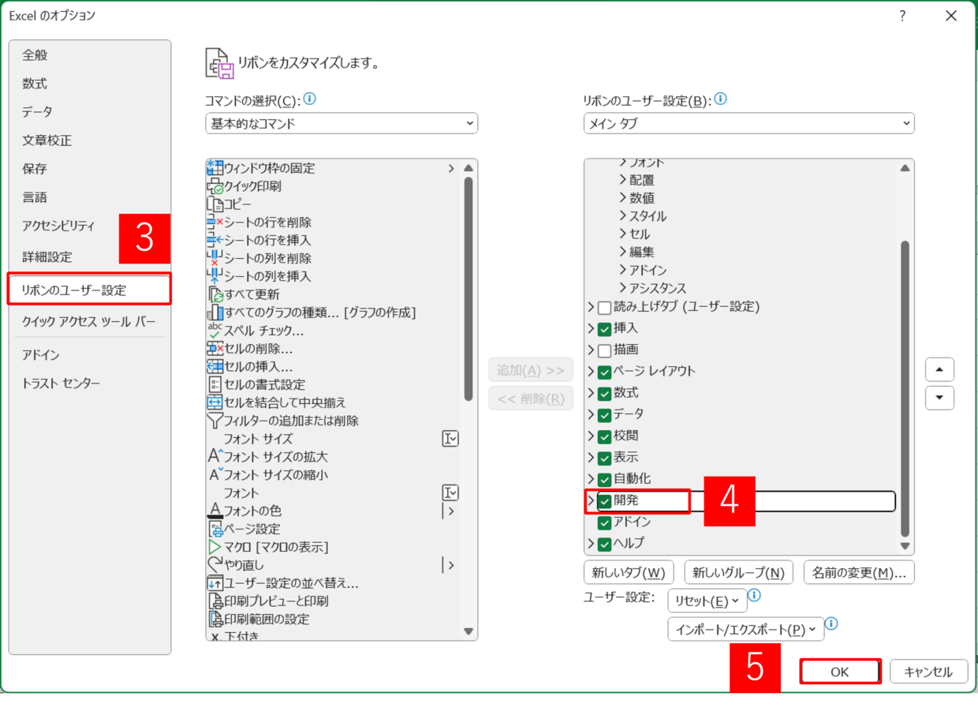Open リボンのユーザー設定 in the left sidebar
Image resolution: width=978 pixels, height=715 pixels.
[89, 290]
